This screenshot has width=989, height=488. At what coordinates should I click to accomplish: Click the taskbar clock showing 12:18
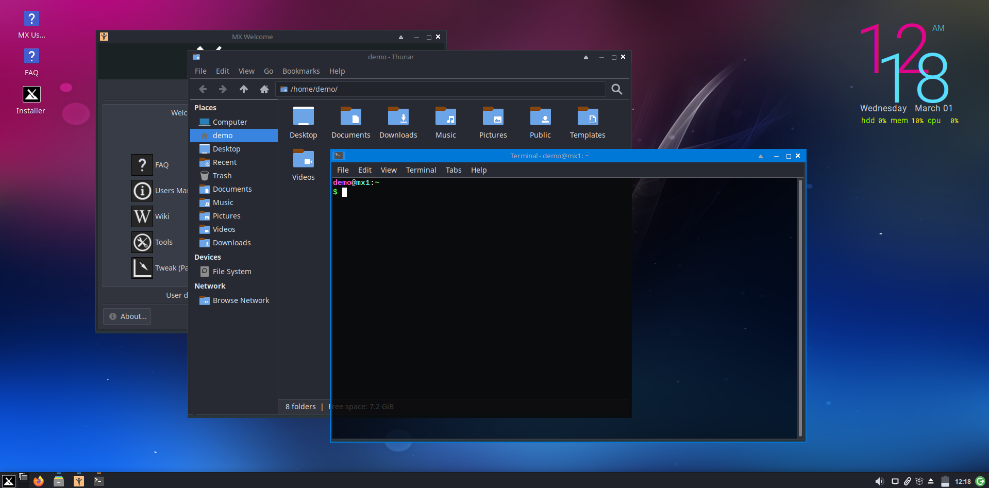963,481
